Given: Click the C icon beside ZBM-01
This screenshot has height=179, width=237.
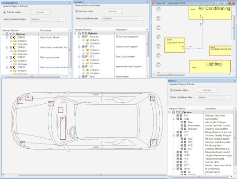Looking at the screenshot, I should (14, 37).
